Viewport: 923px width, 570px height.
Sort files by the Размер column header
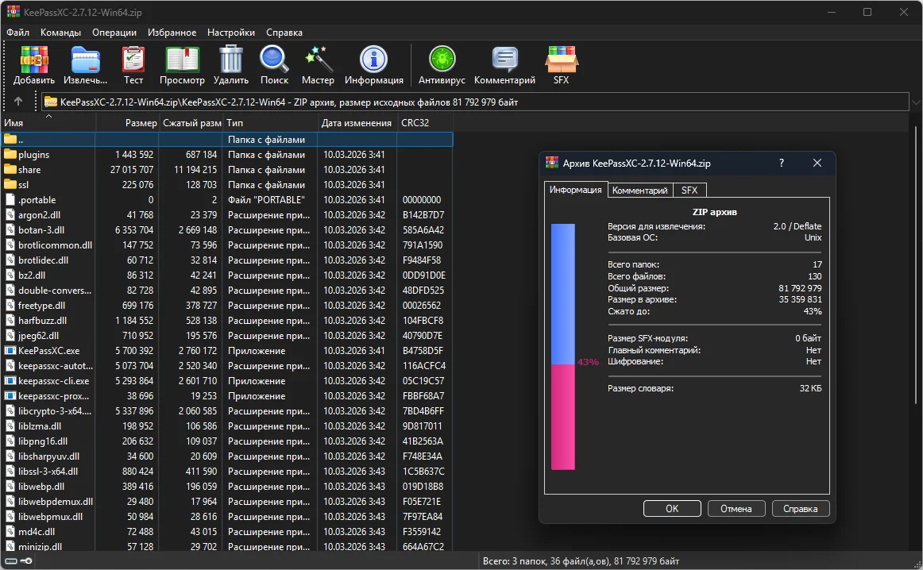[x=141, y=123]
